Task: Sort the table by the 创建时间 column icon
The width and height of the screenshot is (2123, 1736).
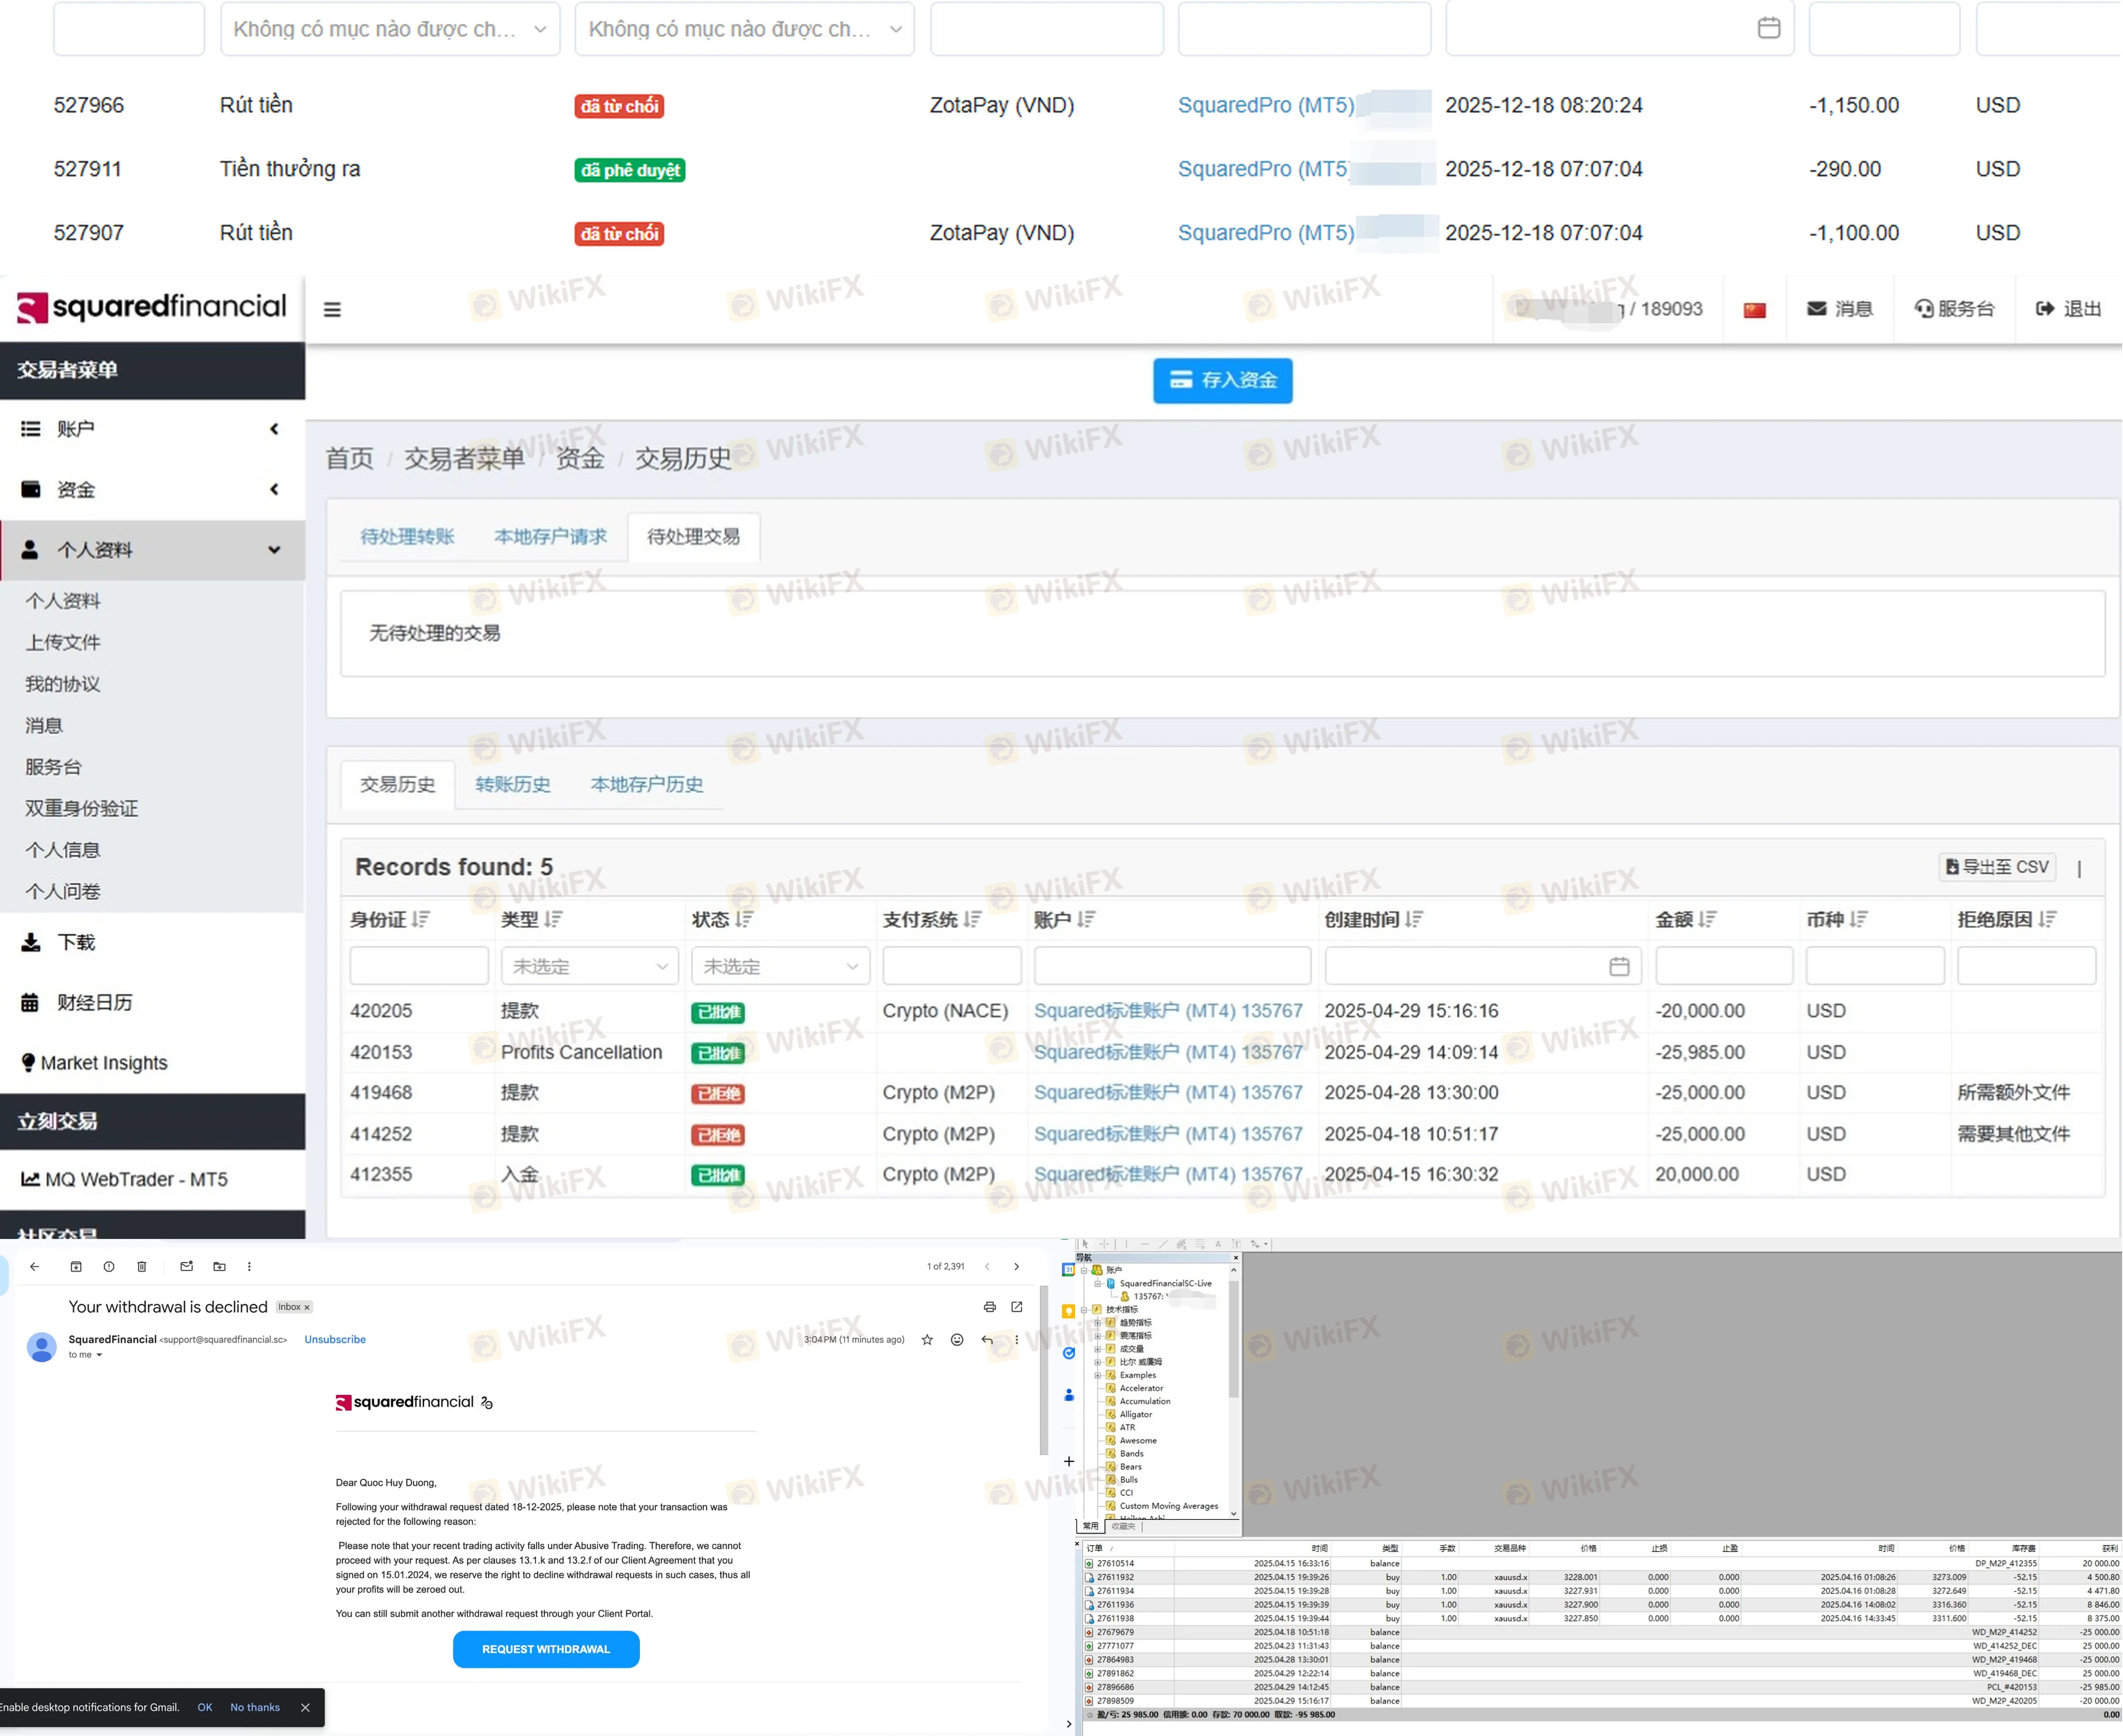Action: [1415, 919]
